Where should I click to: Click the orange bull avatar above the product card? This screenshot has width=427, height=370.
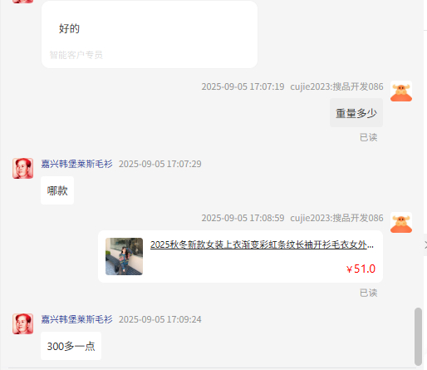coord(401,223)
